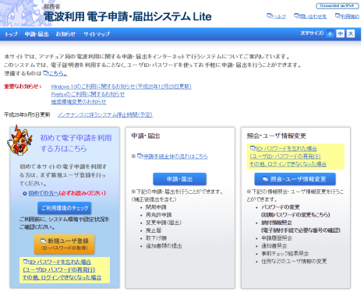The width and height of the screenshot is (364, 292).
Task: Open the Firefox usage notice link
Action: click(88, 94)
